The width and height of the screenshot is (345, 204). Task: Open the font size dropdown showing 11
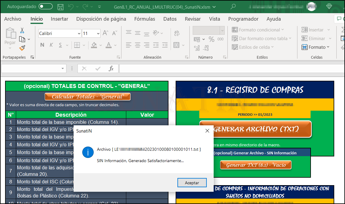[98, 34]
